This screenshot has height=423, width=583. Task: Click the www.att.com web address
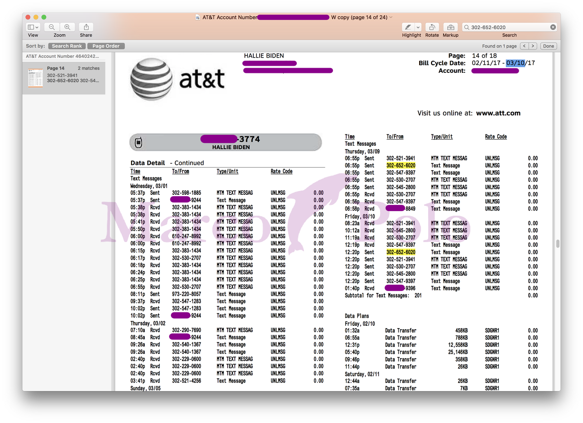click(x=498, y=113)
